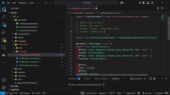Expand the friend folder
This screenshot has height=95, width=170.
pyautogui.click(x=12, y=37)
